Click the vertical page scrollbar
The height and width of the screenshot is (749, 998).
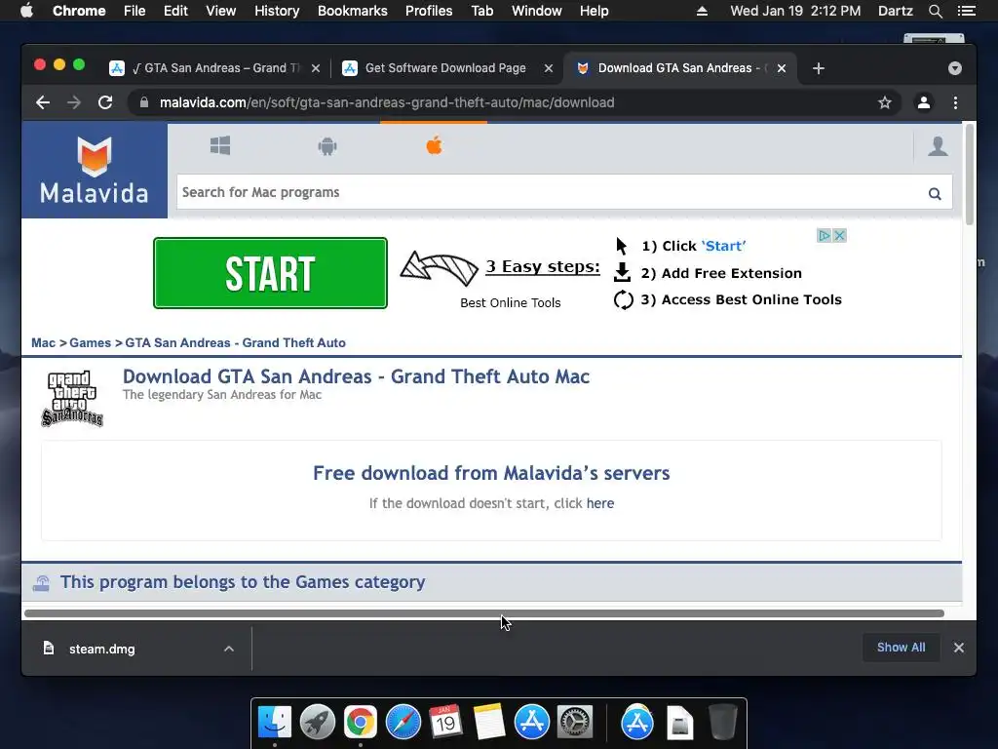click(x=970, y=175)
